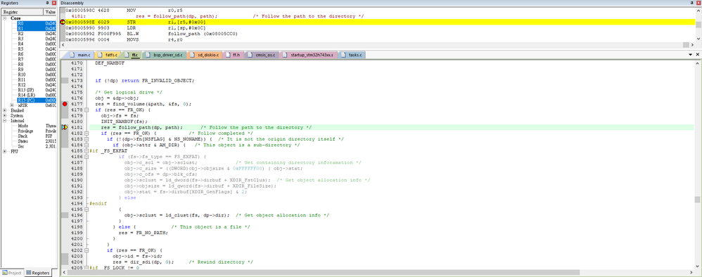Click the Value column header

[x=50, y=12]
